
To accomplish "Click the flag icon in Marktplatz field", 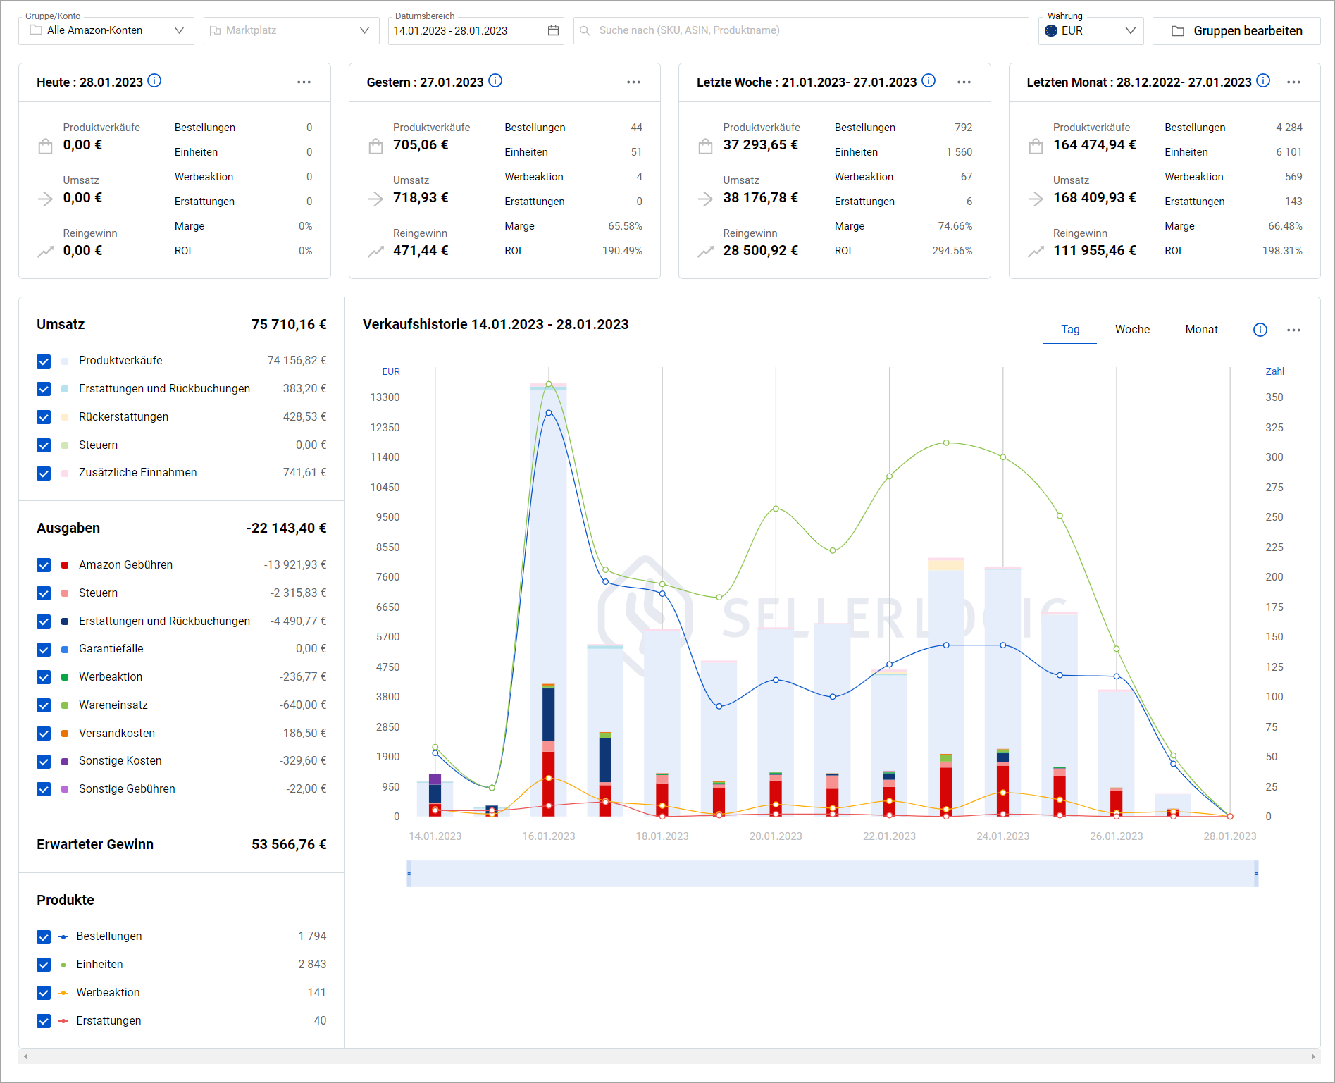I will [216, 30].
